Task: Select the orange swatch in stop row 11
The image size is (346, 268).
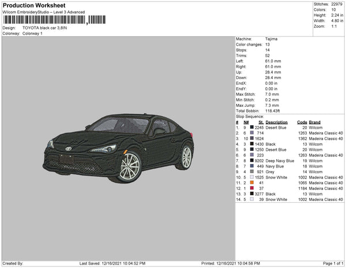Action: (x=252, y=183)
